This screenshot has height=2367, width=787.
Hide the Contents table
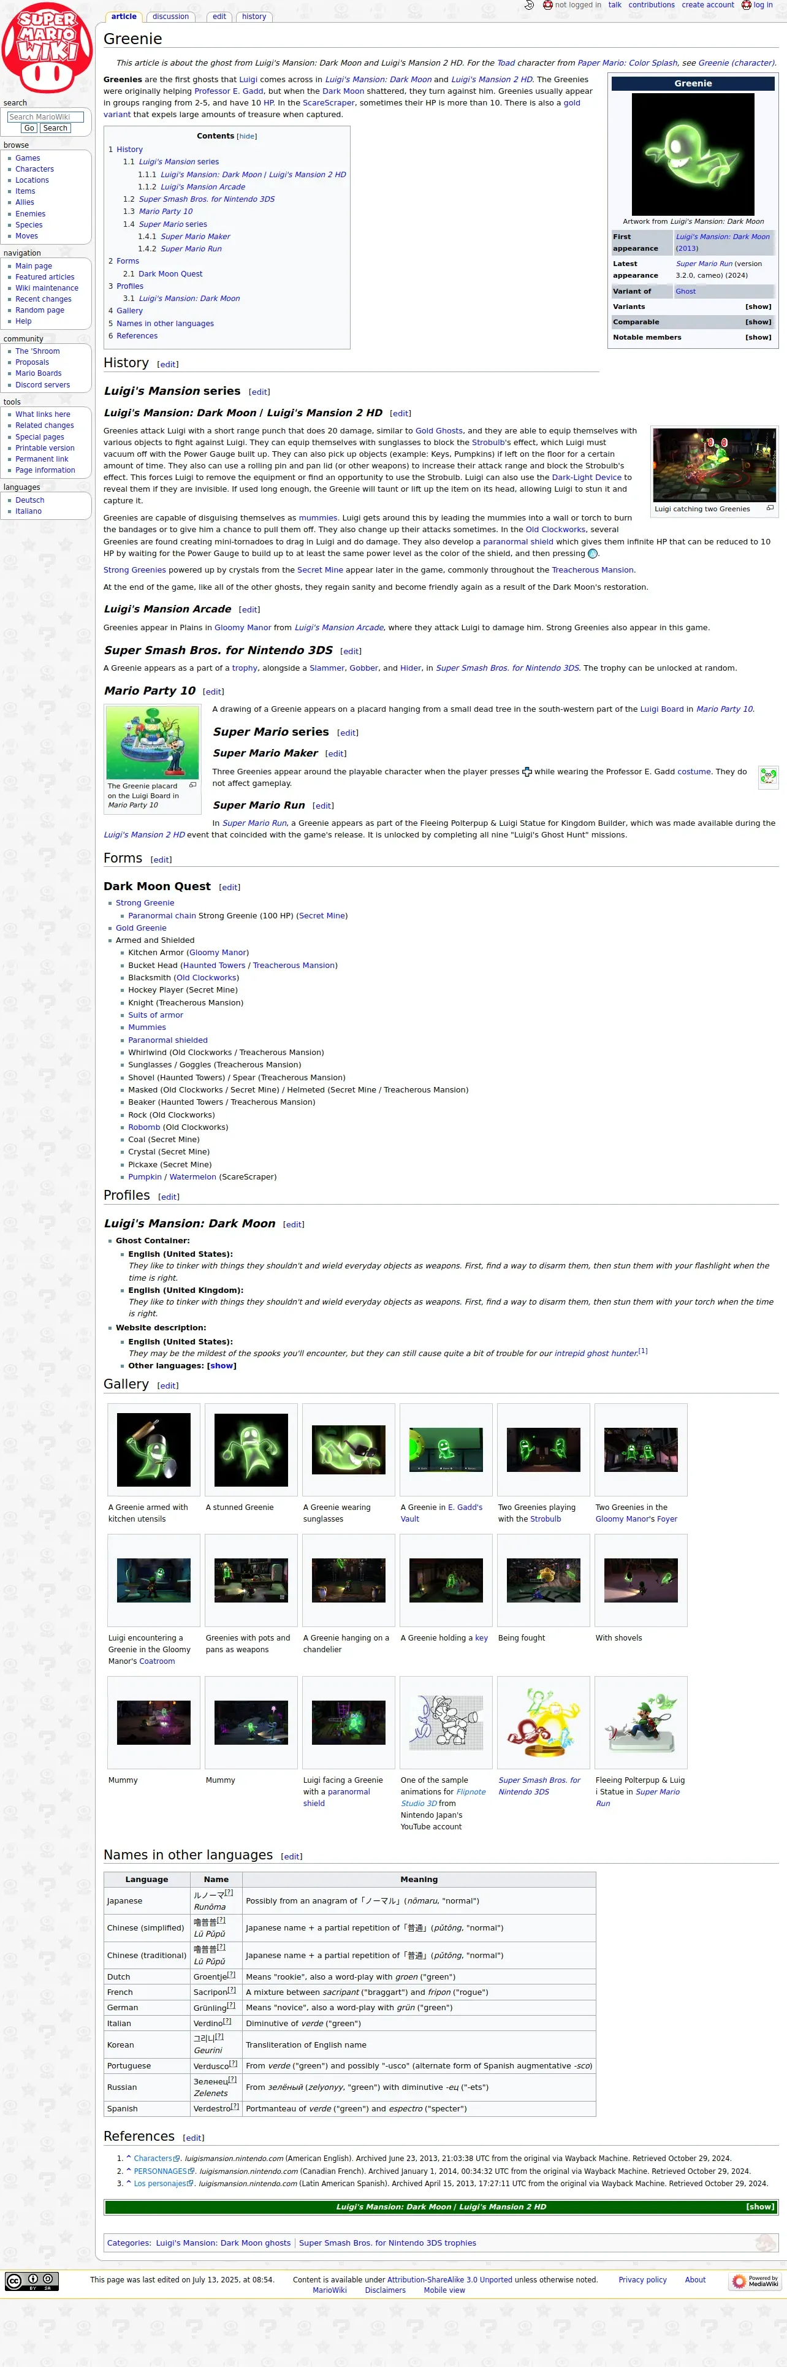(247, 136)
